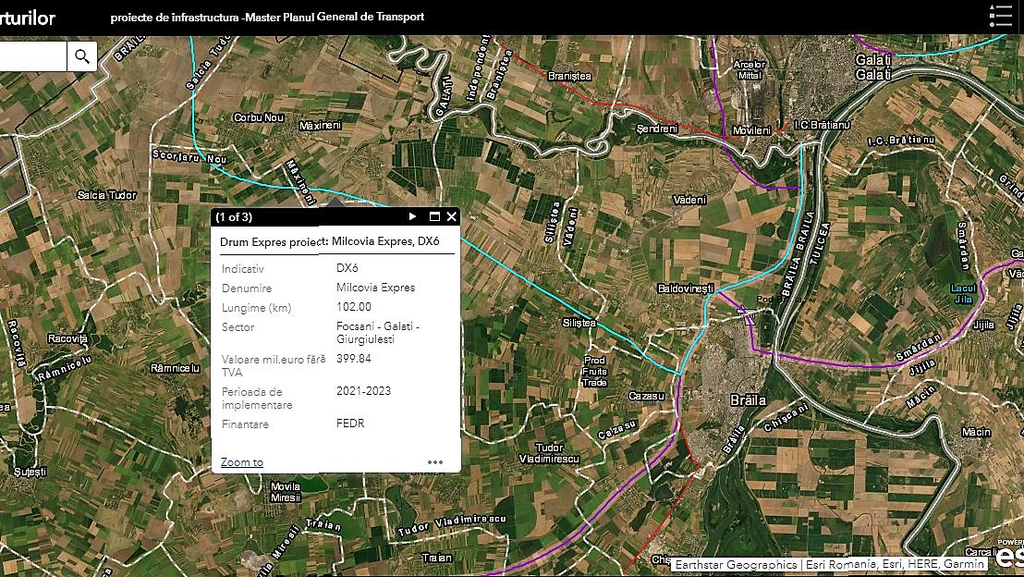Click the Esri logo

(1010, 558)
